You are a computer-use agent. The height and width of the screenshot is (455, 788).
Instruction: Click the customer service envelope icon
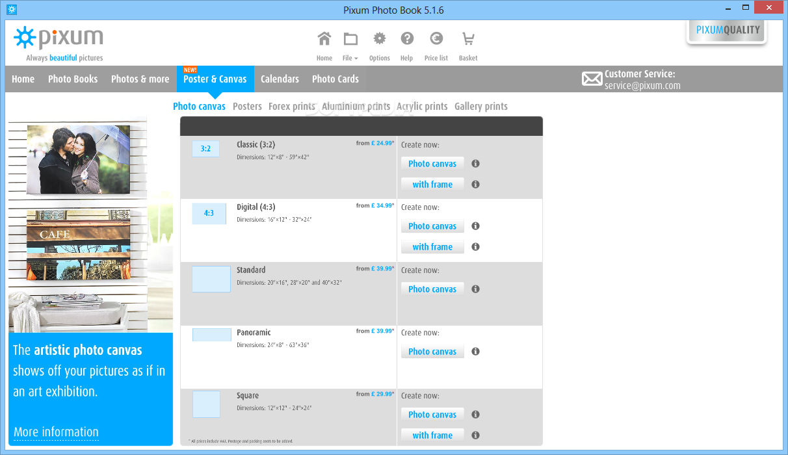point(592,79)
